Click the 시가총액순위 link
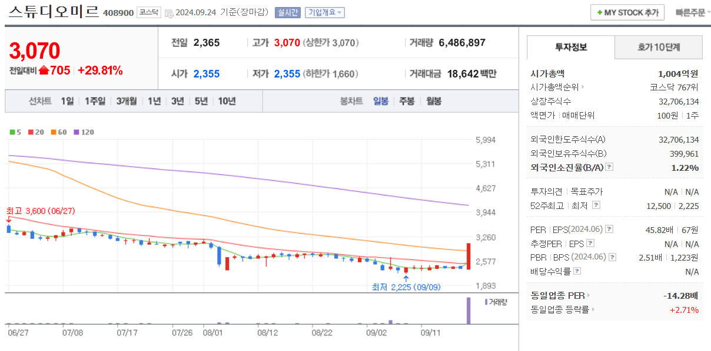The image size is (711, 351). tap(554, 87)
